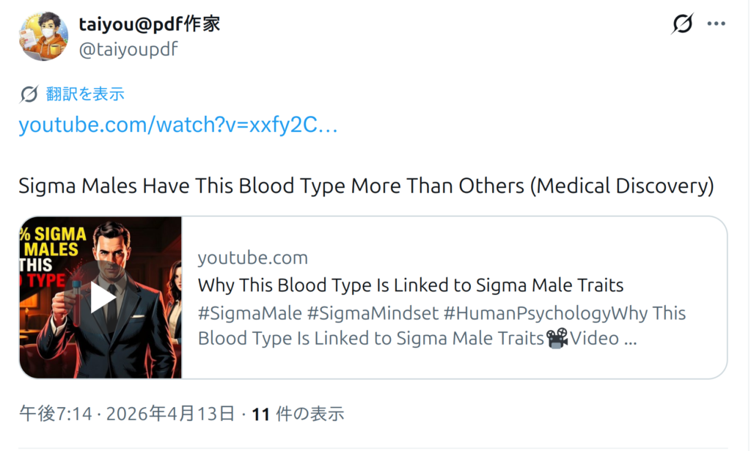
Task: Click the 11 件の表示 view count
Action: coord(298,414)
